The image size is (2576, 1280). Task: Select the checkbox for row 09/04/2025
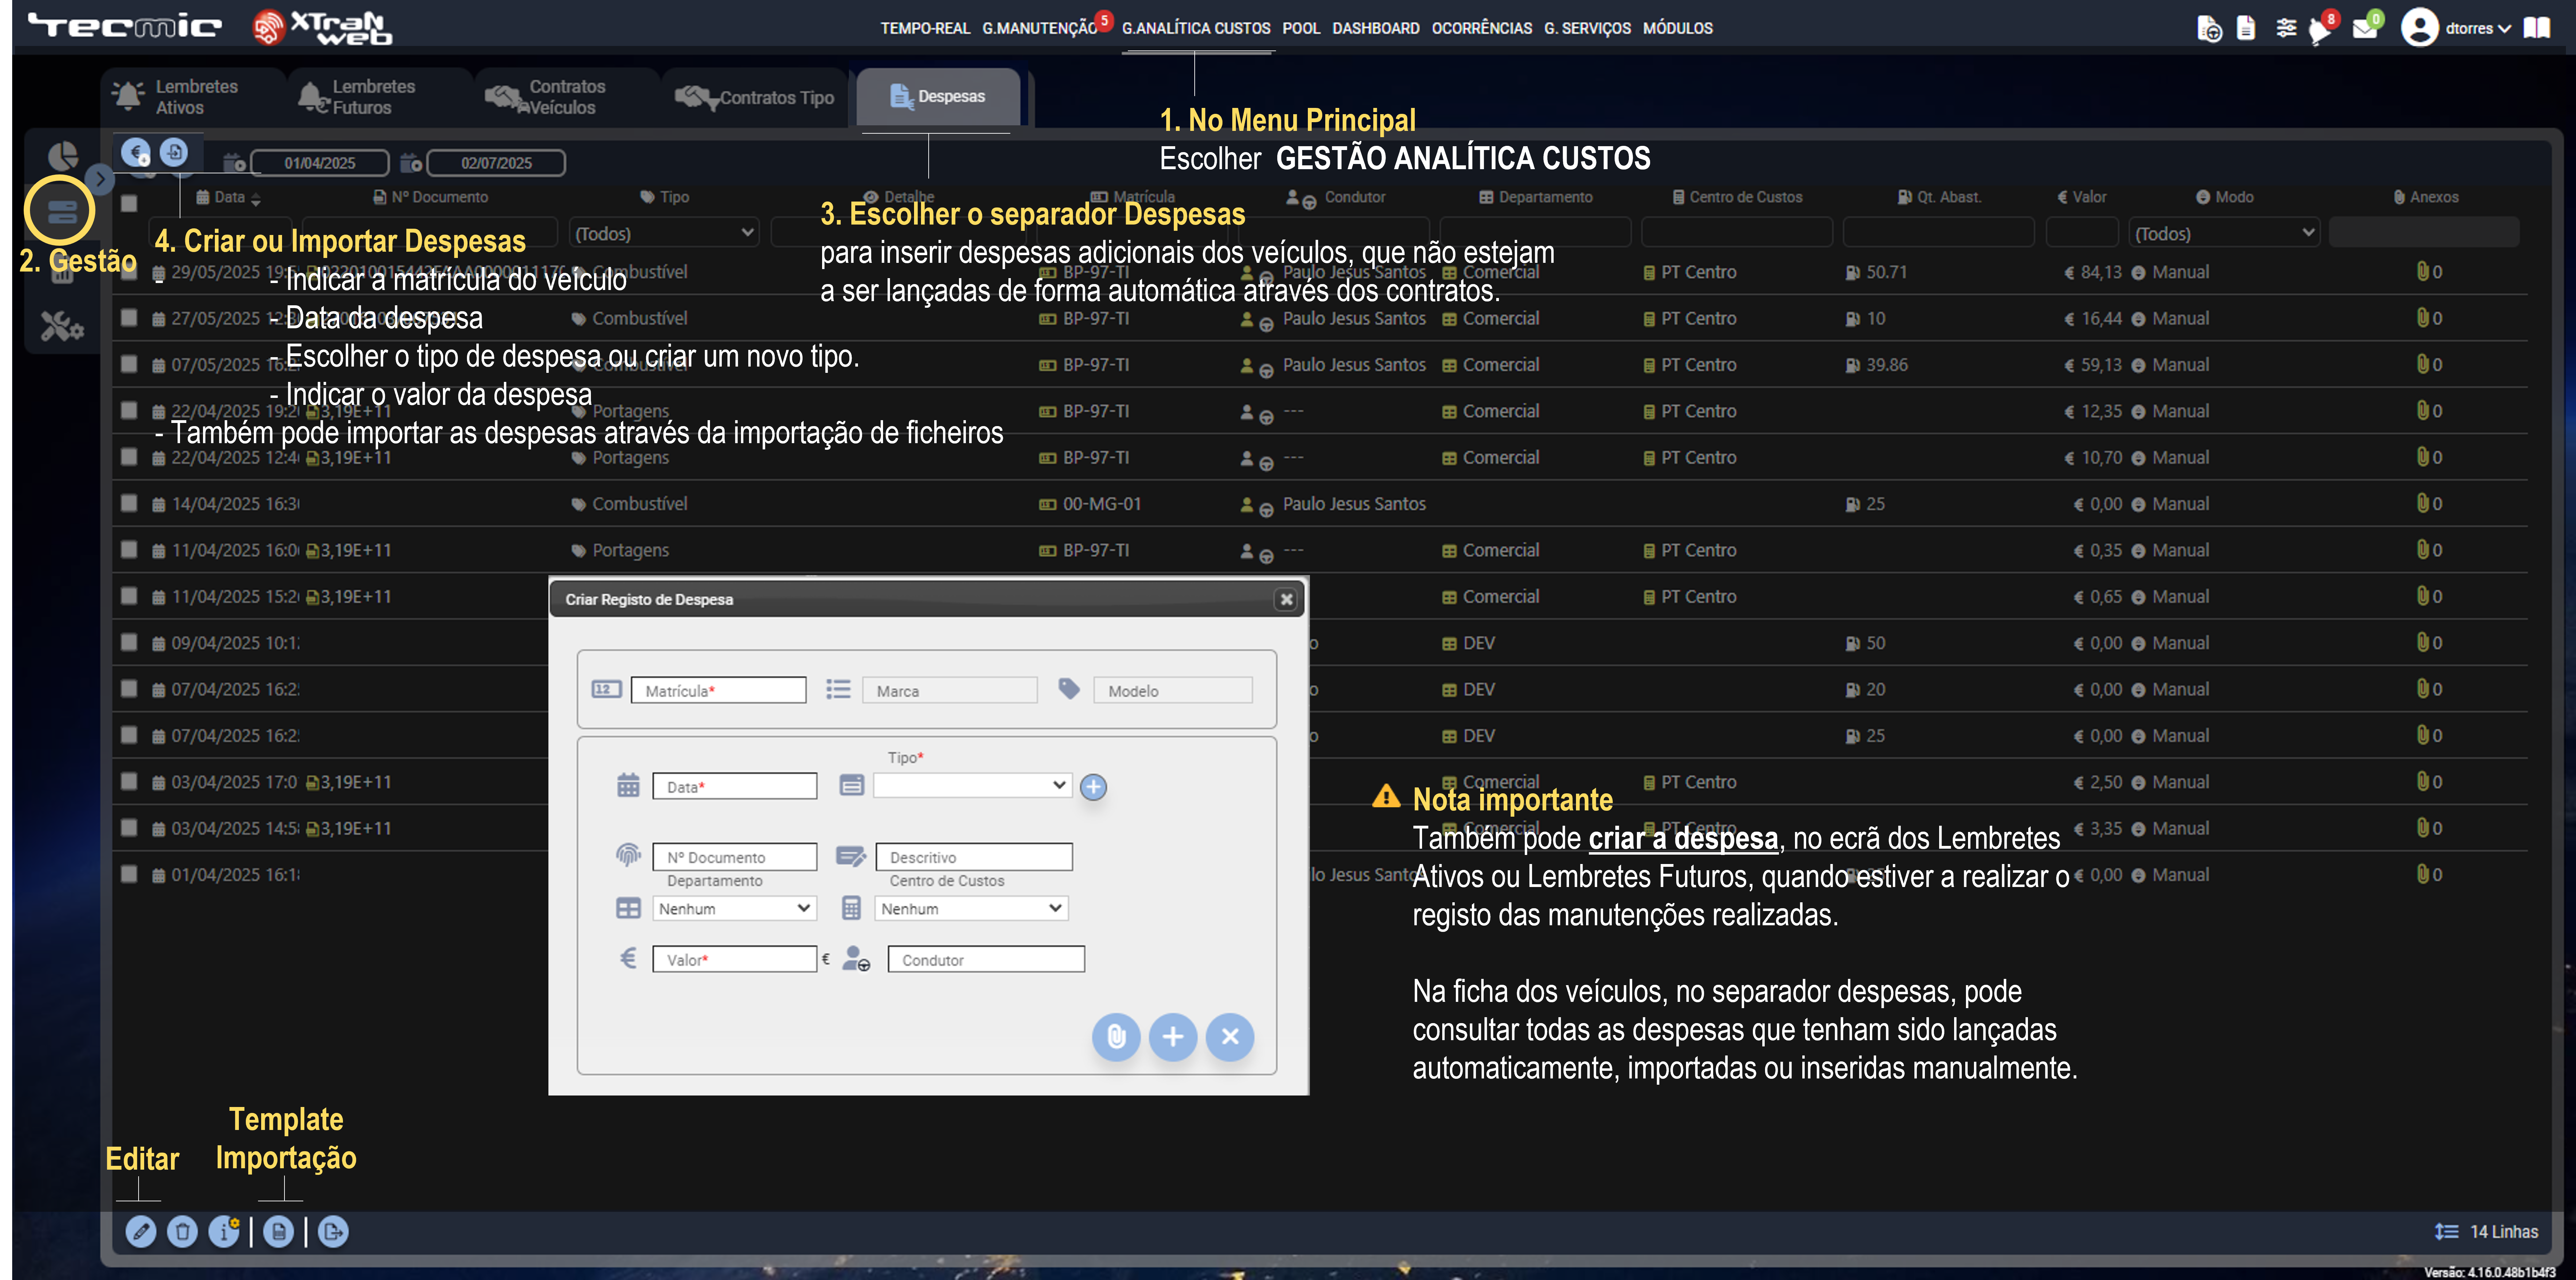click(129, 642)
